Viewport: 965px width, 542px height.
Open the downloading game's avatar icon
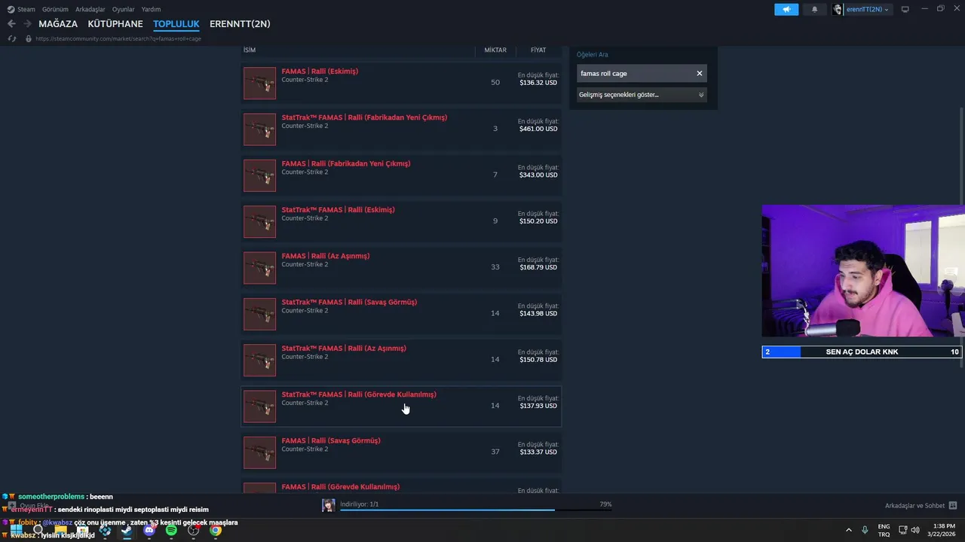329,506
